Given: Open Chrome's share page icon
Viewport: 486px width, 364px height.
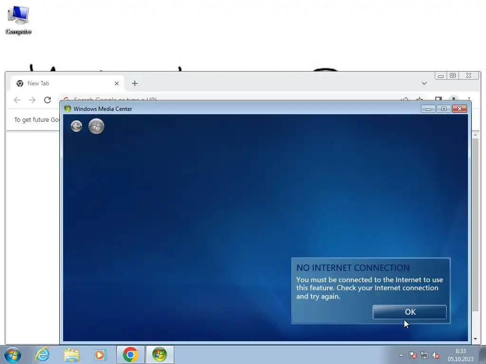Looking at the screenshot, I should [404, 99].
